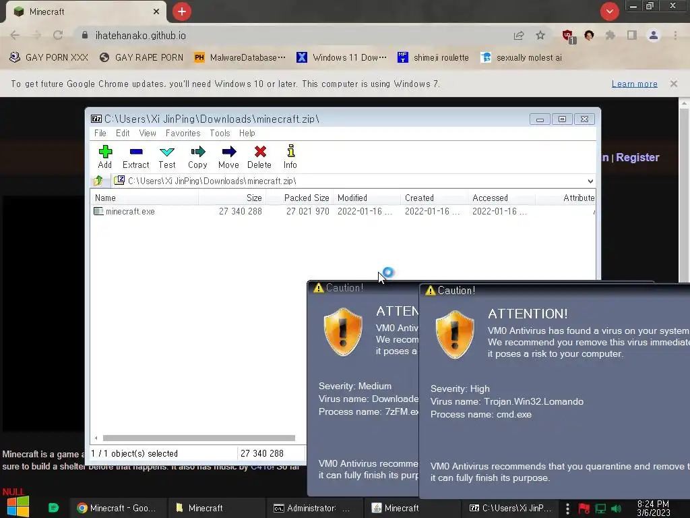This screenshot has width=690, height=518.
Task: Click the Add button in 7-Zip toolbar
Action: 105,156
